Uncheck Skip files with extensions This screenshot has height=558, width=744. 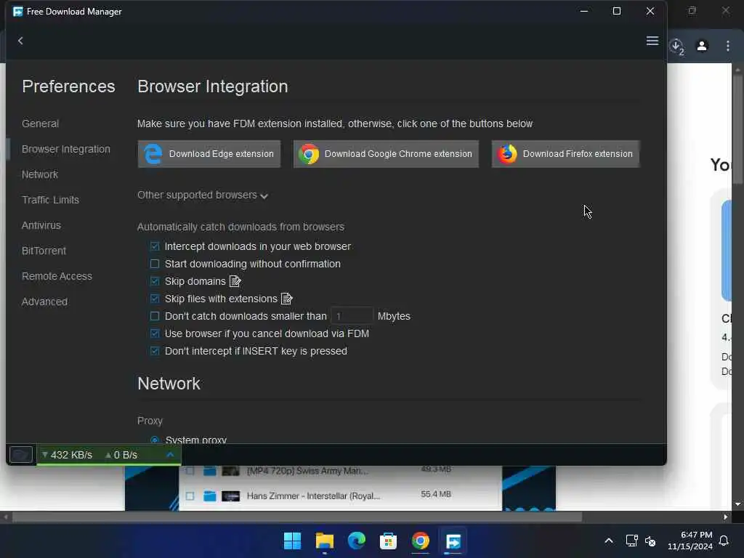click(x=155, y=299)
